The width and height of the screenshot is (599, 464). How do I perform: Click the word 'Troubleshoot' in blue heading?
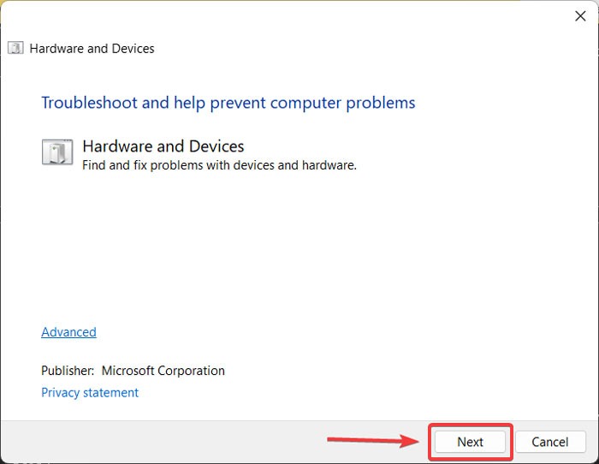89,103
